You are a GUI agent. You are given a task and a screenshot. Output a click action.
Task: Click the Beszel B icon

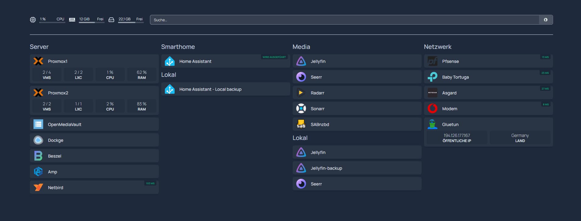38,156
